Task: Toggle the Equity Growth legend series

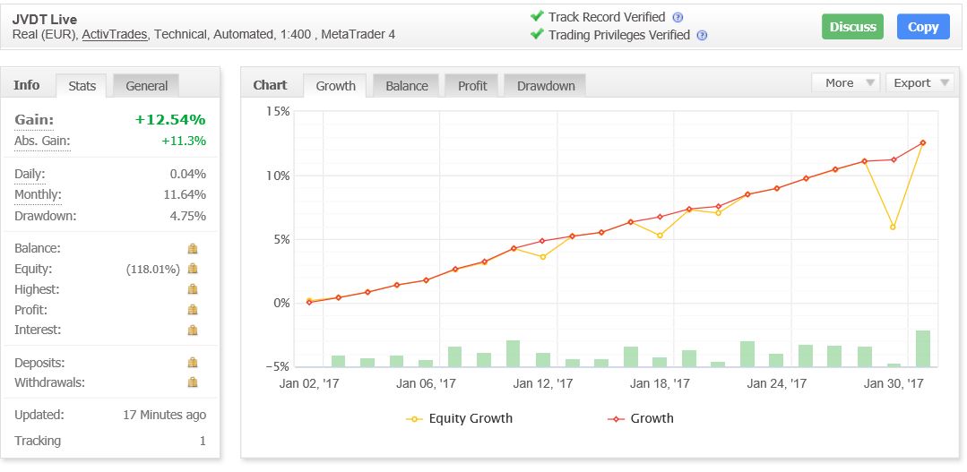Action: (x=460, y=418)
